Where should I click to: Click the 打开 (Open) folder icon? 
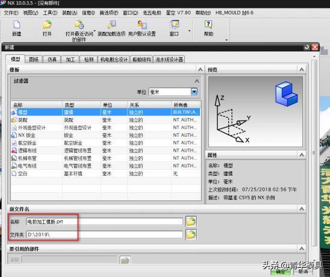tap(47, 25)
